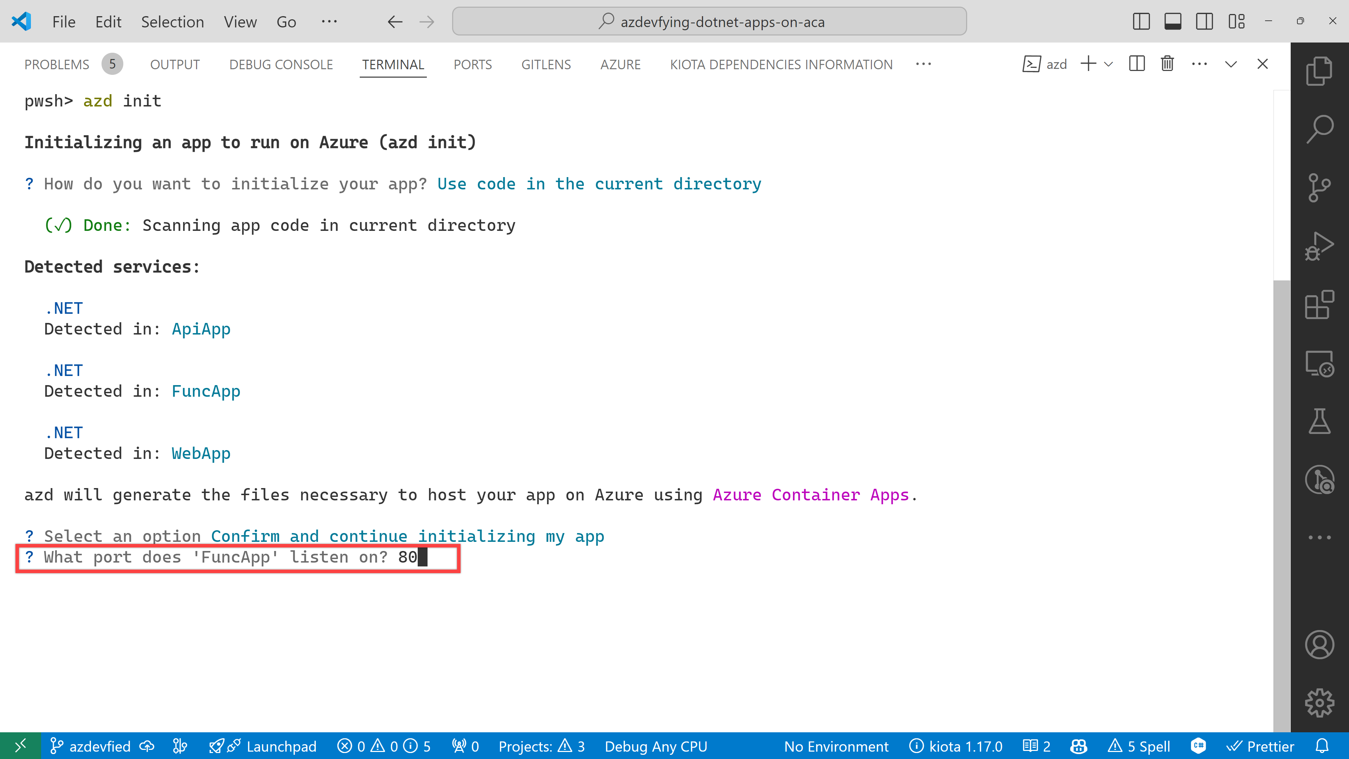The height and width of the screenshot is (759, 1349).
Task: Open the File menu
Action: [64, 22]
